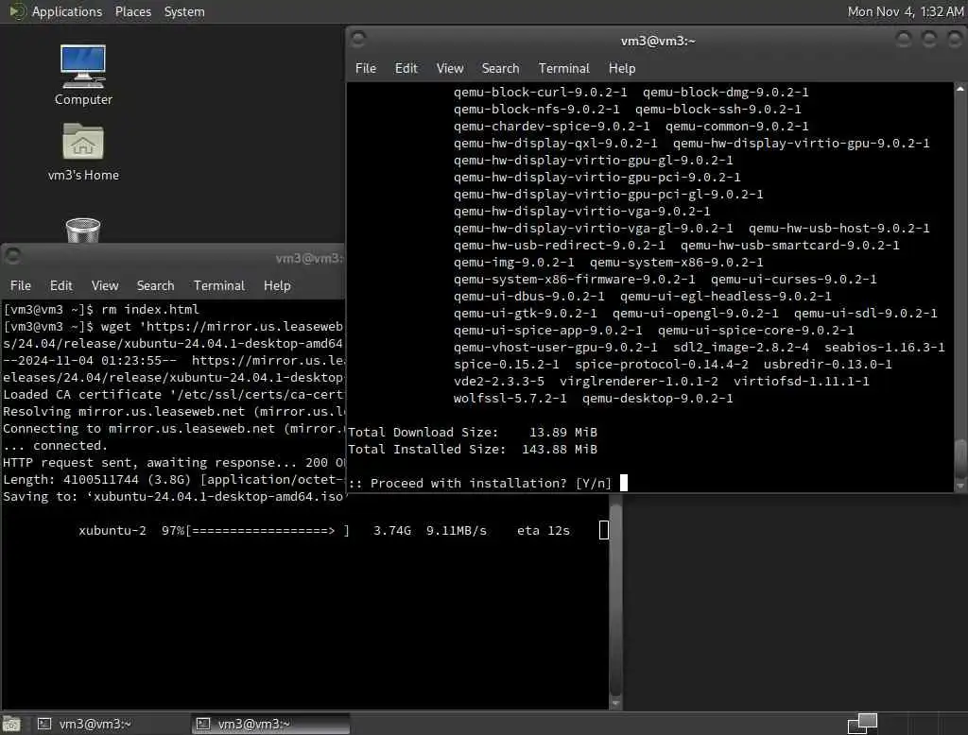This screenshot has height=735, width=968.
Task: Click front terminal scrollbar thumb
Action: [960, 458]
